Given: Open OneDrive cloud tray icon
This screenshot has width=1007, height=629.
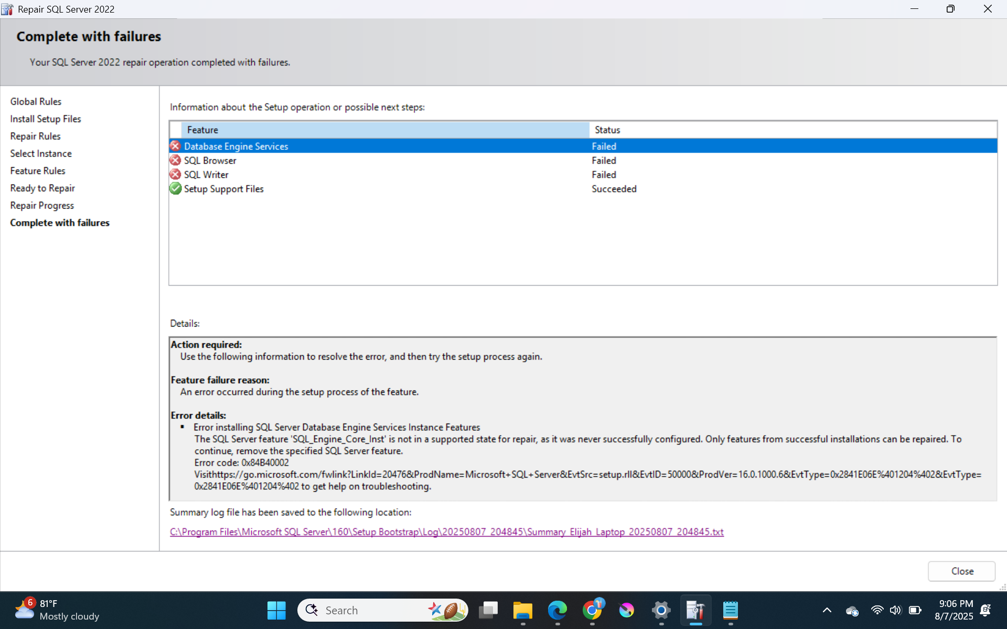Looking at the screenshot, I should [x=852, y=611].
